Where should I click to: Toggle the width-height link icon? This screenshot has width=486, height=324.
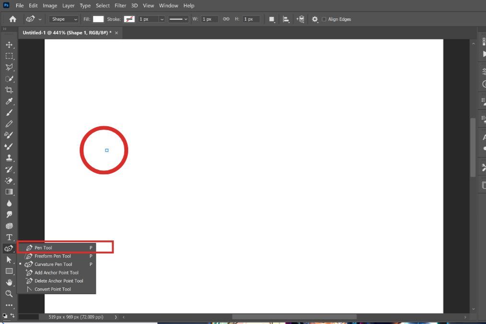(x=226, y=19)
